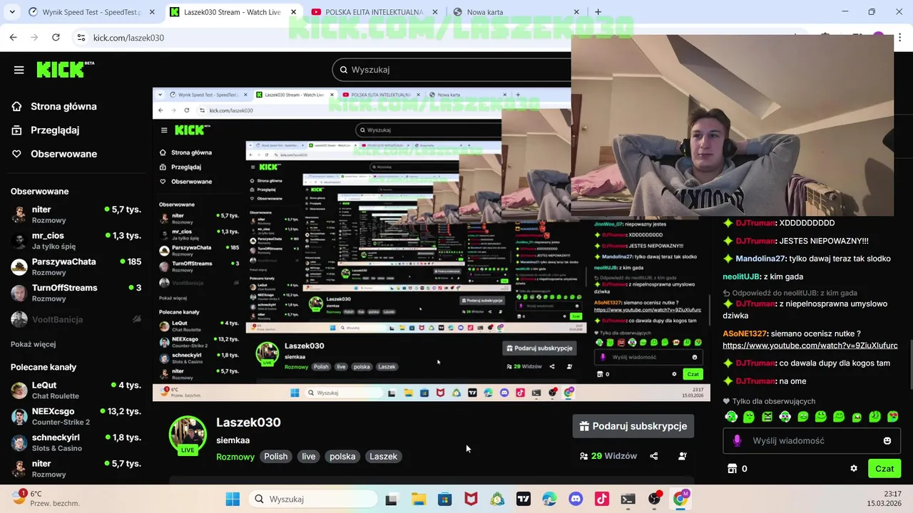Viewport: 913px width, 513px height.
Task: Click the viewers count icon
Action: click(x=584, y=456)
